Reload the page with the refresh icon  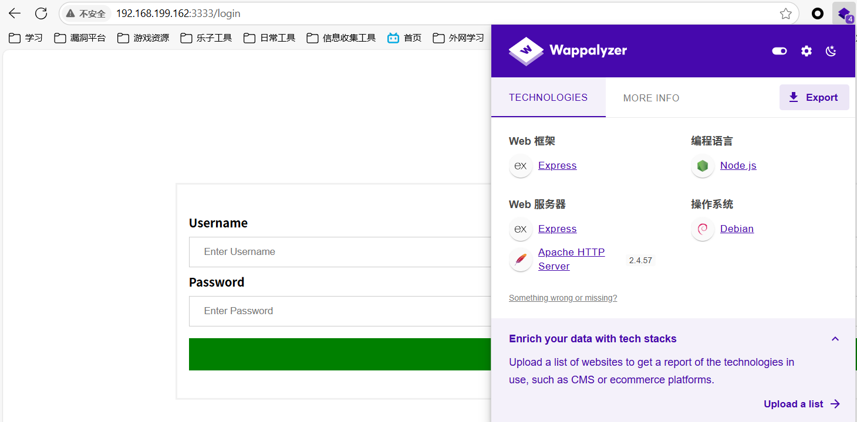(41, 13)
